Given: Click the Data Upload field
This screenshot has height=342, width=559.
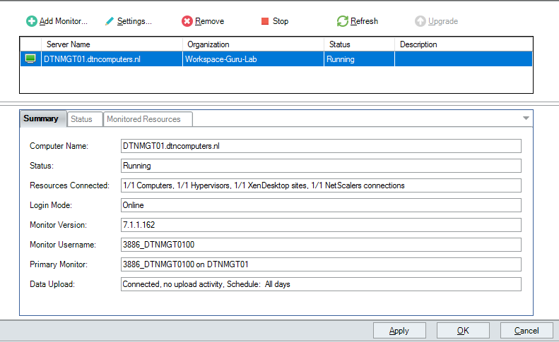Looking at the screenshot, I should [x=321, y=284].
